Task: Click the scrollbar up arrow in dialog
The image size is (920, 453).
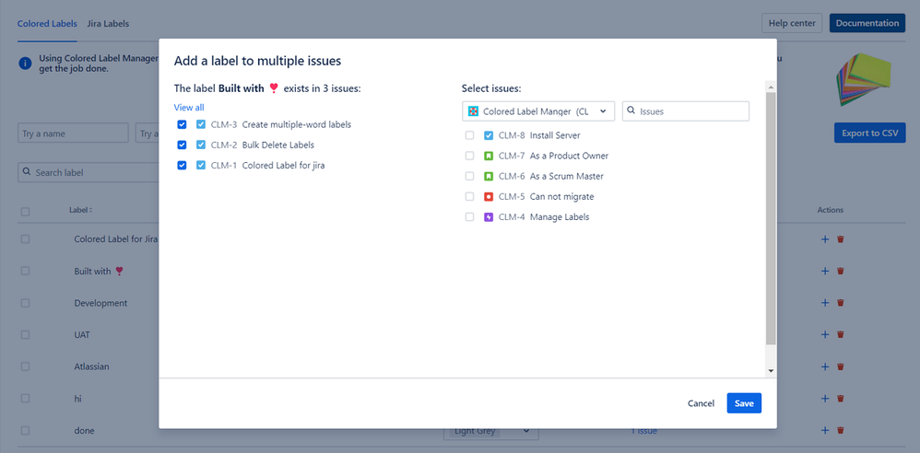Action: [771, 87]
